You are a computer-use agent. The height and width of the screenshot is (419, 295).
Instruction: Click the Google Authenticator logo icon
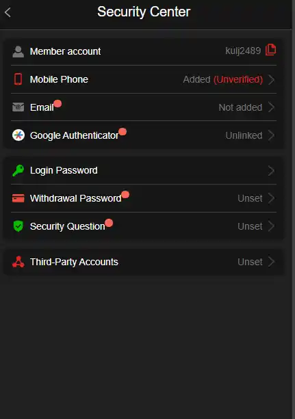click(18, 135)
